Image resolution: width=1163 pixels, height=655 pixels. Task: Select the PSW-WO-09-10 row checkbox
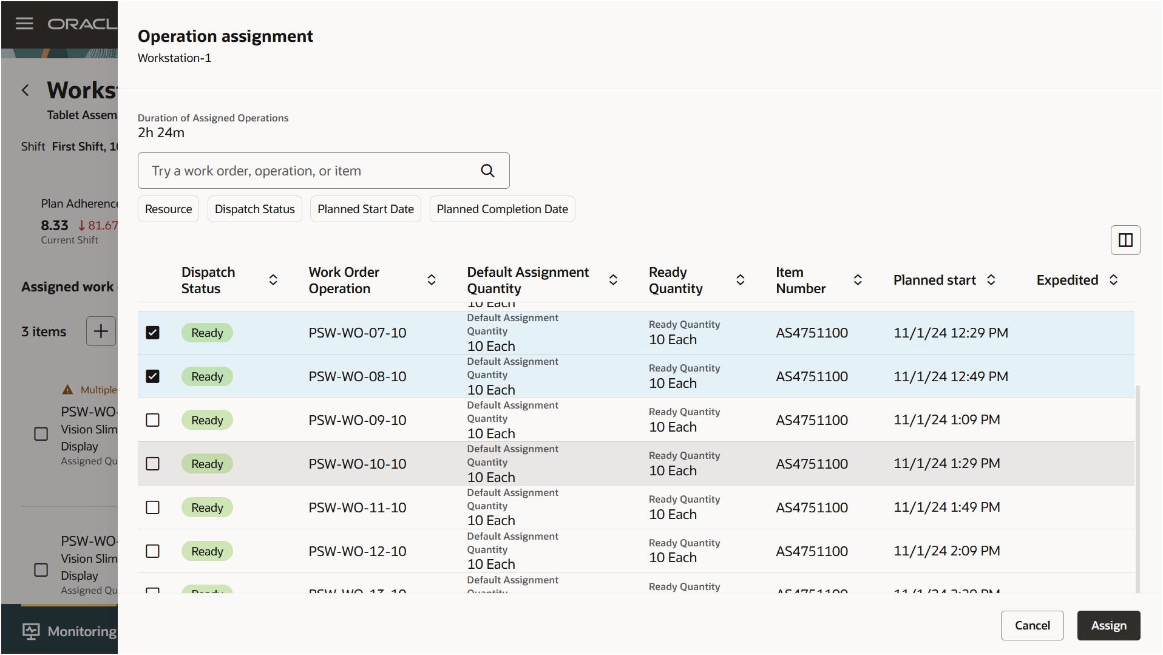pos(152,420)
